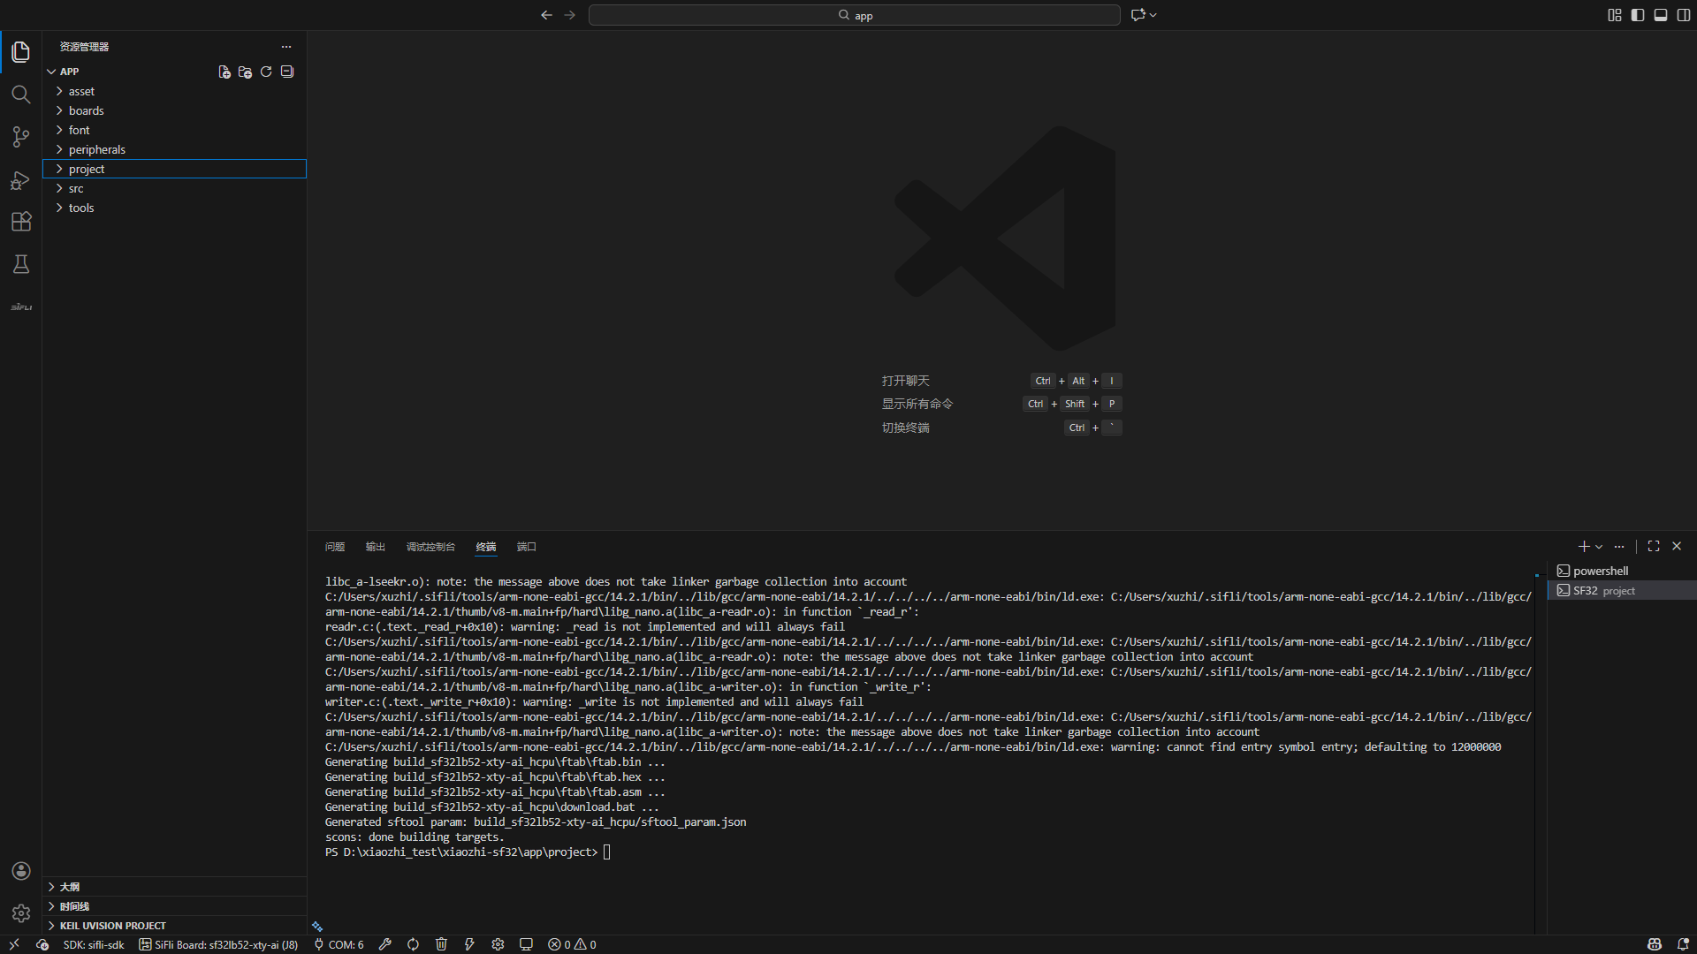Click the COM: 6 serial port button
The image size is (1697, 954).
(x=339, y=944)
